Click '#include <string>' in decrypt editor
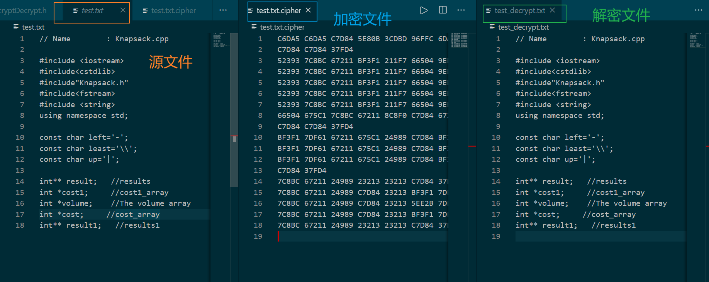 553,105
